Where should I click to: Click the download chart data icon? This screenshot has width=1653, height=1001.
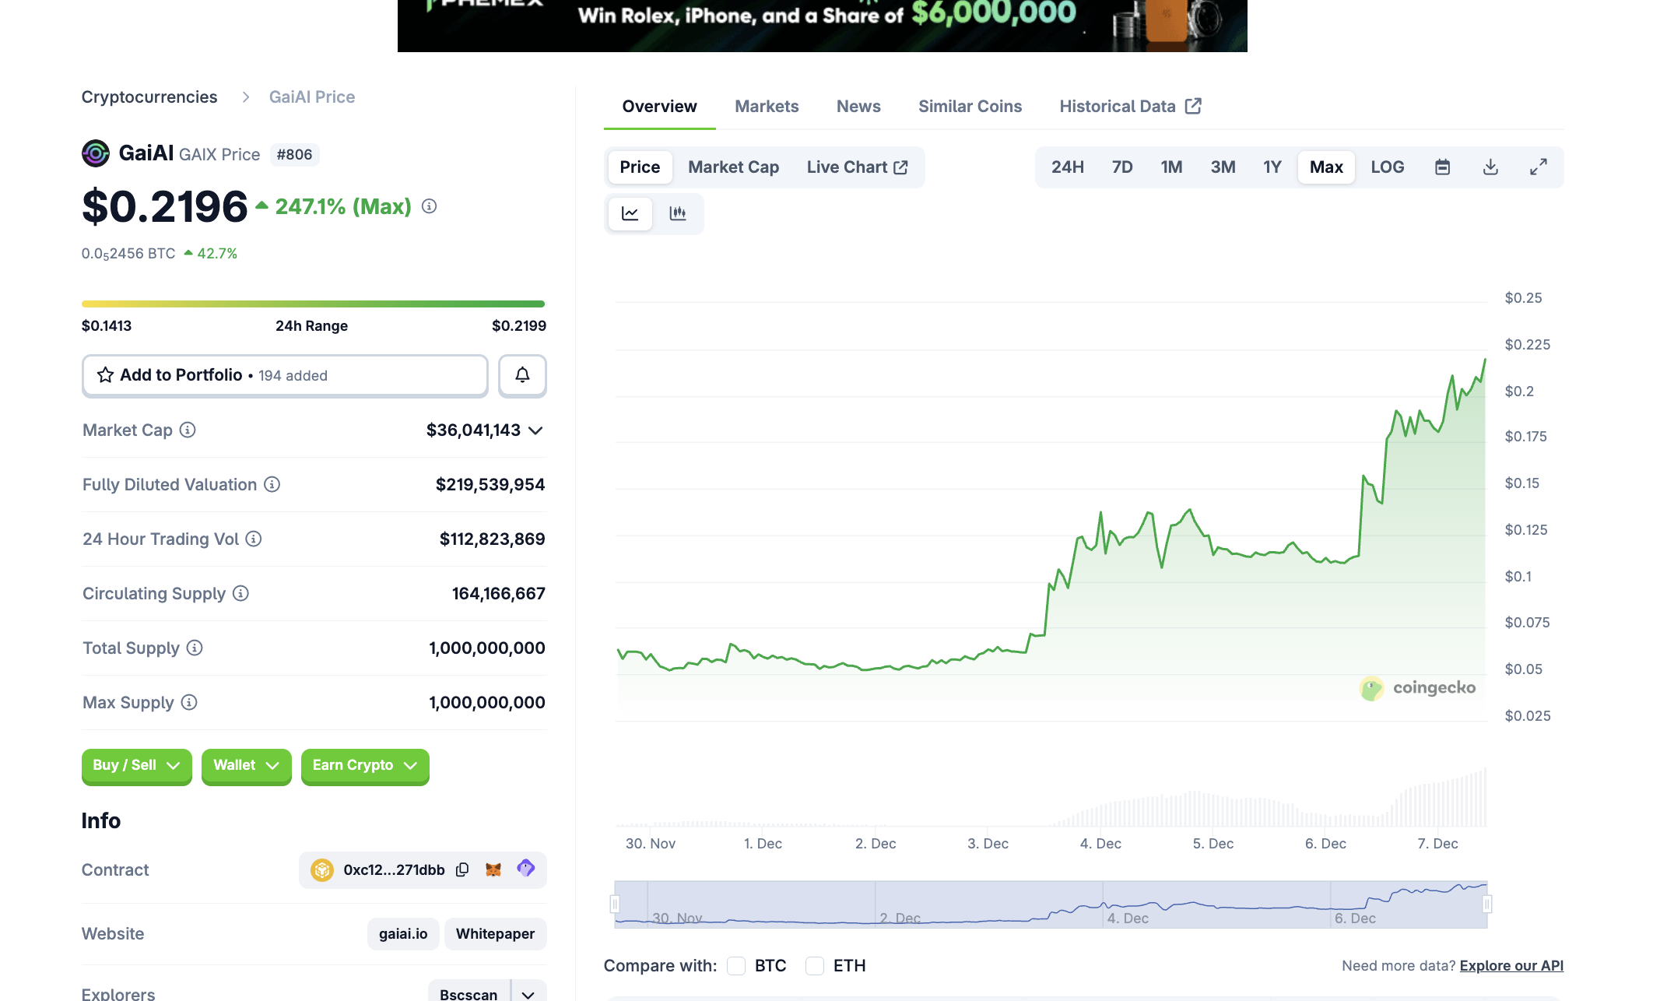(x=1490, y=167)
